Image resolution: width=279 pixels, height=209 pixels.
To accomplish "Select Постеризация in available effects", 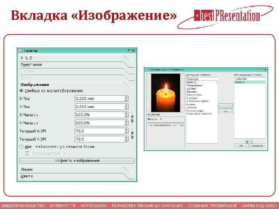I will (201, 111).
